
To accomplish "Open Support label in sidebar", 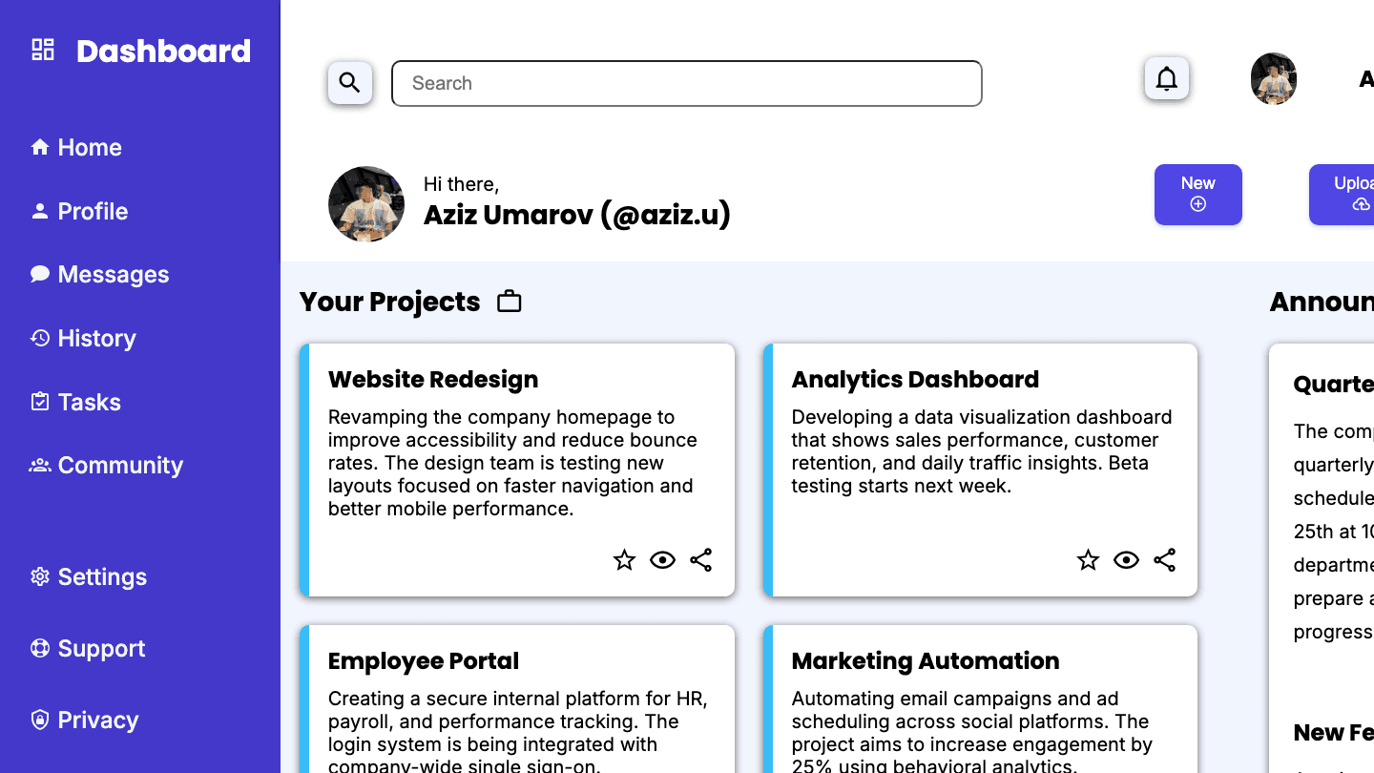I will tap(101, 648).
